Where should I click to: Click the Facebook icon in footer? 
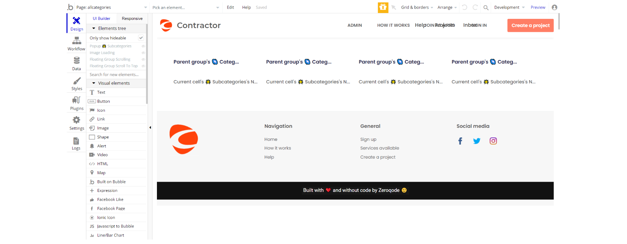pyautogui.click(x=460, y=141)
